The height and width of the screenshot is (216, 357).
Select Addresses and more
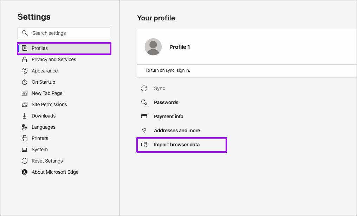click(177, 131)
